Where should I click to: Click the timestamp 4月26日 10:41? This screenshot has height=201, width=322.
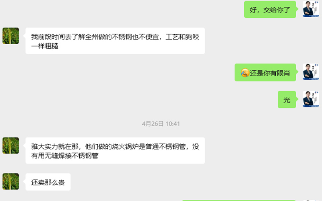[161, 124]
